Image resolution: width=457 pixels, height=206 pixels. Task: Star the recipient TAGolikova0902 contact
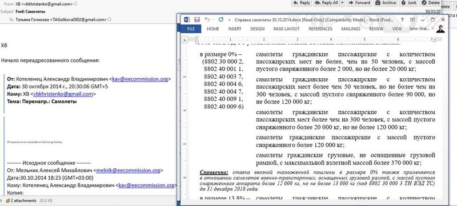tap(109, 19)
